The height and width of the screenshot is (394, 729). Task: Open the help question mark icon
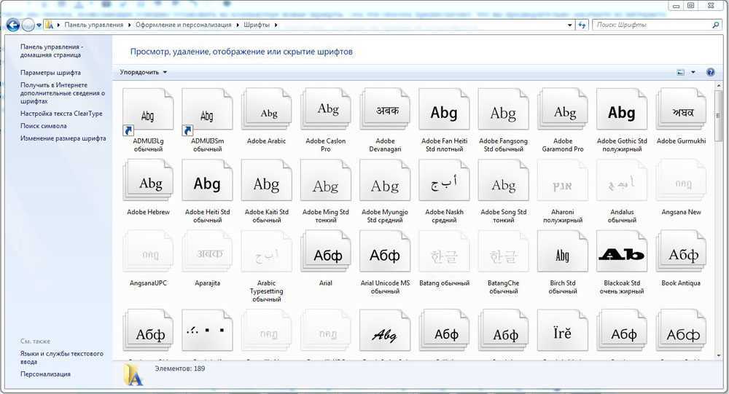click(x=711, y=72)
